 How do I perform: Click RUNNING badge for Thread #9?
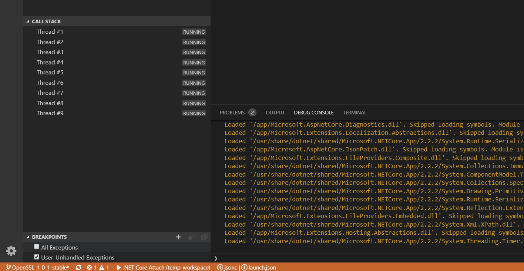194,114
